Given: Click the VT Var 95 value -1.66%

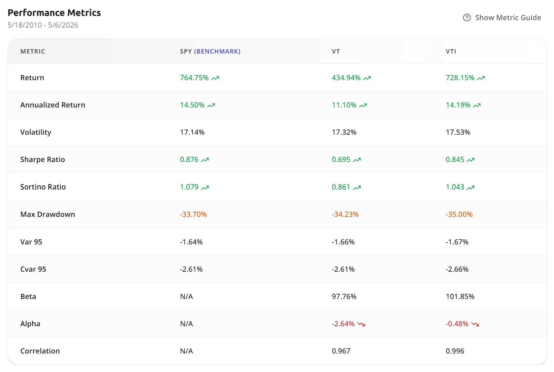Looking at the screenshot, I should tap(343, 242).
